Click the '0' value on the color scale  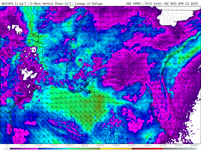coord(7,145)
